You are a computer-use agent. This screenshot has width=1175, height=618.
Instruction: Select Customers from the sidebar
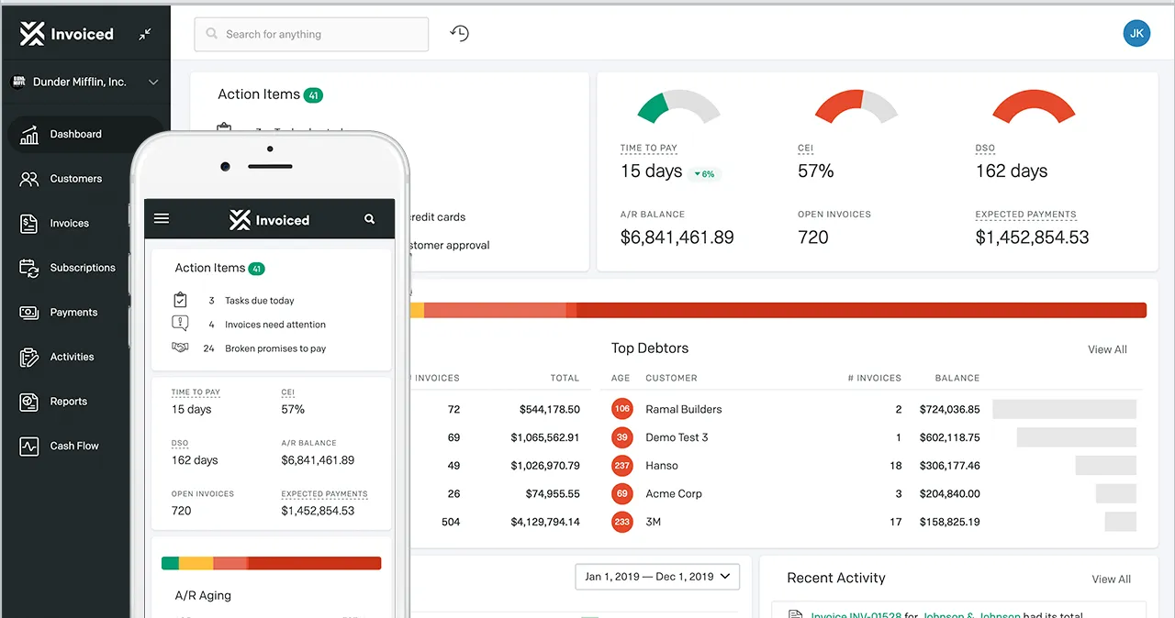(x=75, y=178)
